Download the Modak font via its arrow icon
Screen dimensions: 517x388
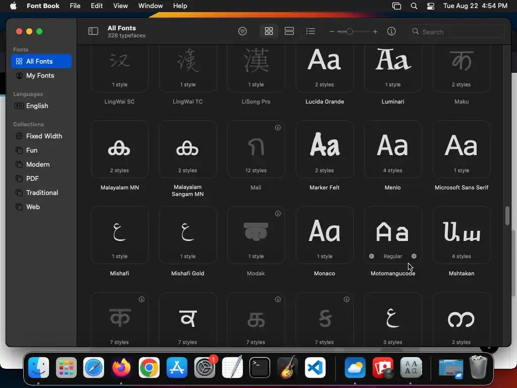tap(278, 214)
